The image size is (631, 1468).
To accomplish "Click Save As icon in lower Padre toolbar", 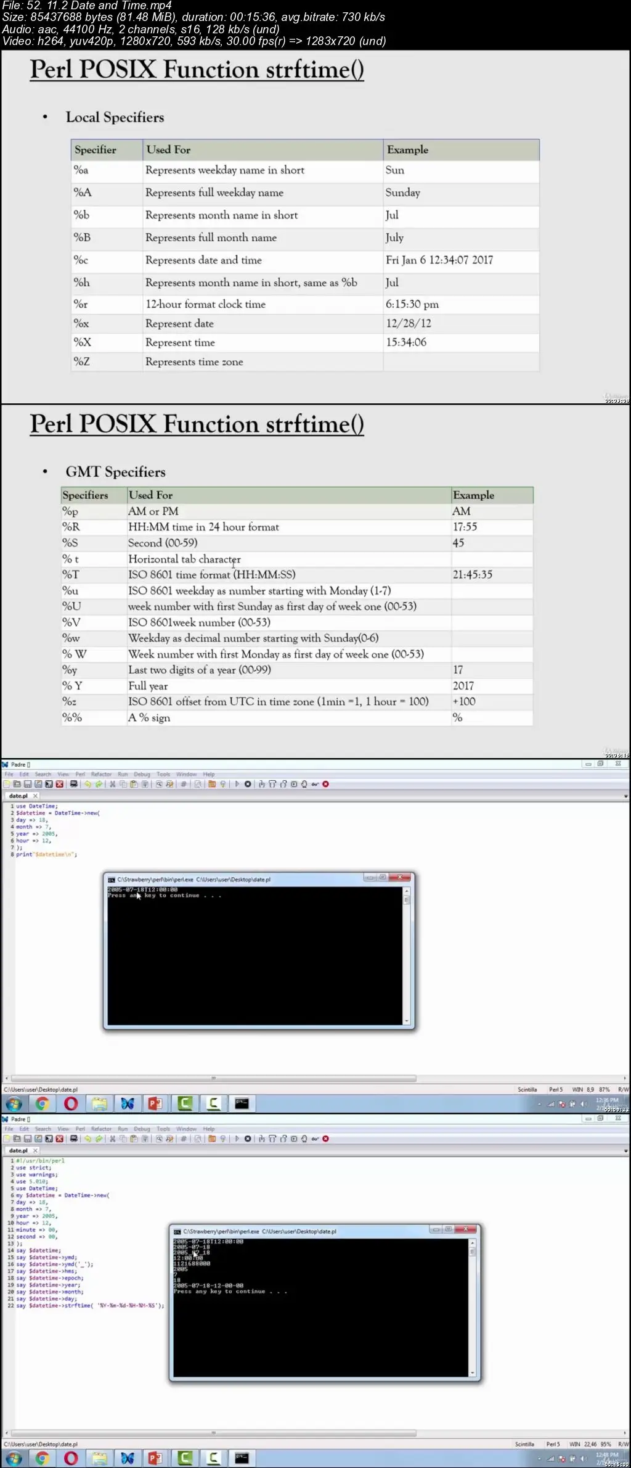I will click(x=38, y=1139).
